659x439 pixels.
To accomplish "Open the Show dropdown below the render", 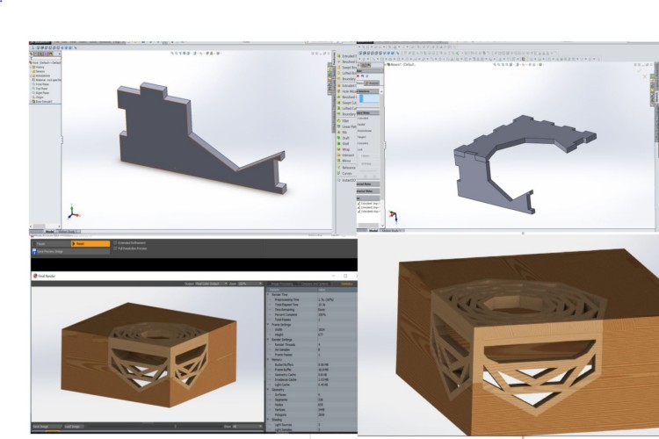I will point(247,427).
